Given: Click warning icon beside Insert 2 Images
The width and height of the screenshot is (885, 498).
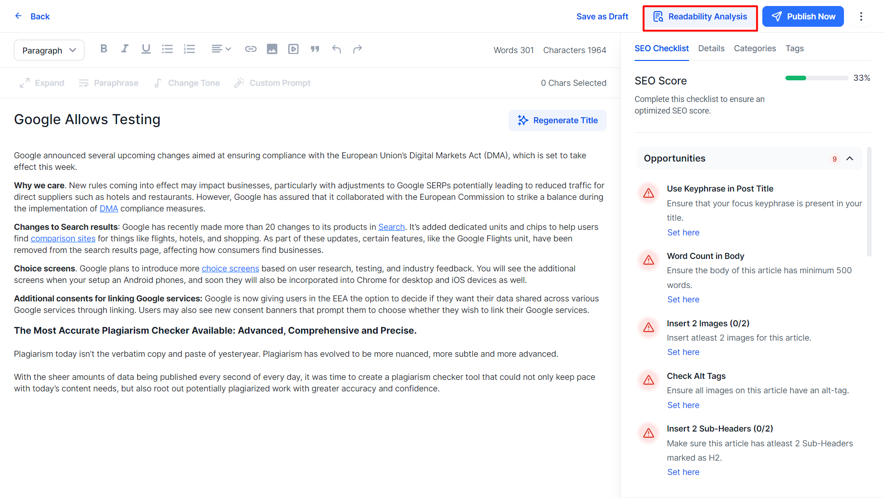Looking at the screenshot, I should (x=648, y=328).
